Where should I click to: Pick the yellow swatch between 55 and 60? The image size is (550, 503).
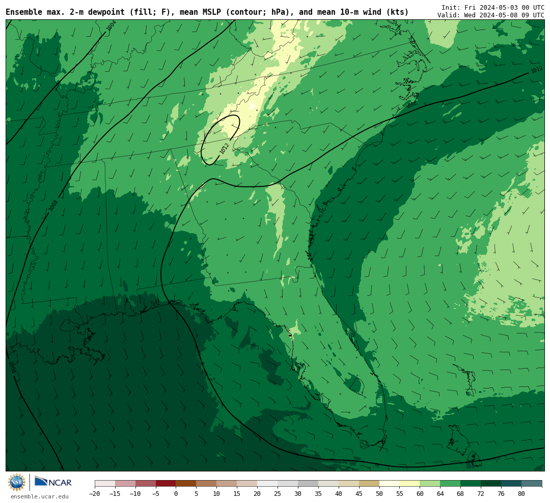pos(410,484)
